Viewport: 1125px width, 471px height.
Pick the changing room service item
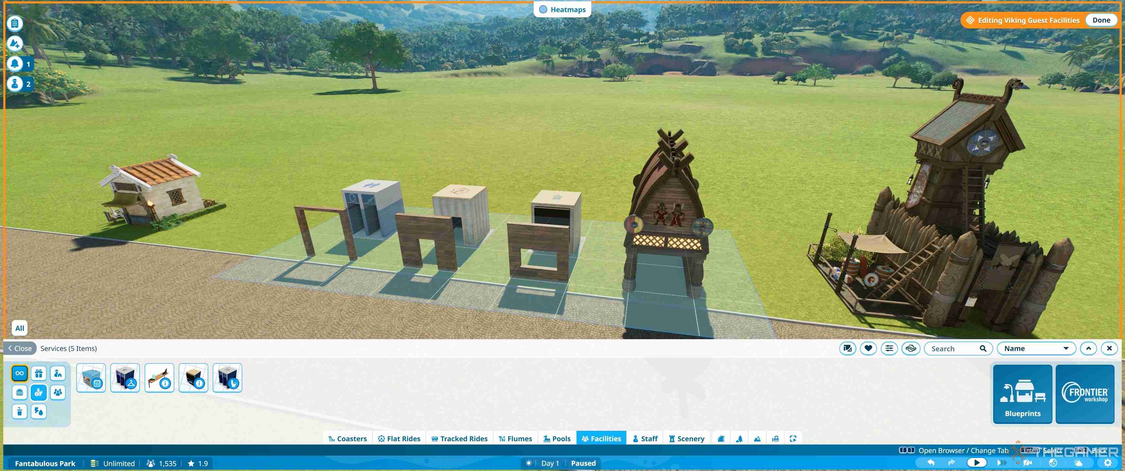point(125,377)
